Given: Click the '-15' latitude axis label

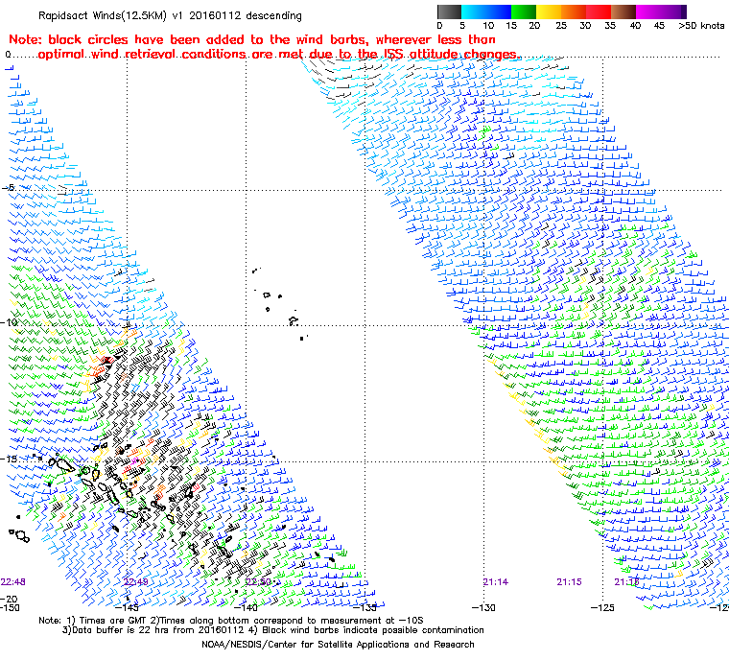Looking at the screenshot, I should pyautogui.click(x=10, y=459).
